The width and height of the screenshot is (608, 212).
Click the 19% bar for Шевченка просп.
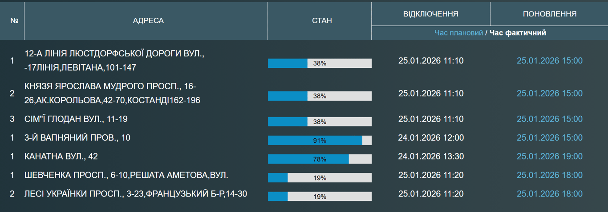pos(319,177)
